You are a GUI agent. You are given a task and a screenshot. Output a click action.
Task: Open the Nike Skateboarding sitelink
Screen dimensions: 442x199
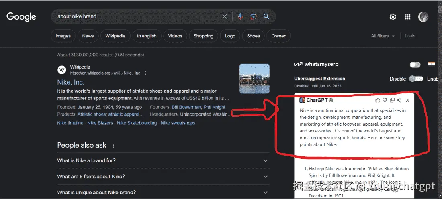click(137, 123)
